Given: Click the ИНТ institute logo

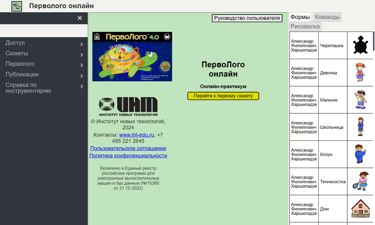Looking at the screenshot, I should [x=128, y=107].
